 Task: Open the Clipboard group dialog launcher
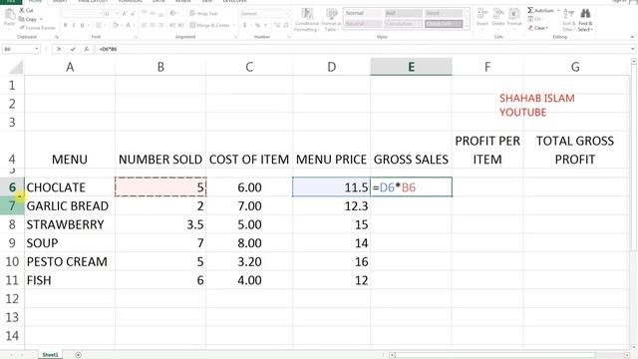[x=57, y=37]
